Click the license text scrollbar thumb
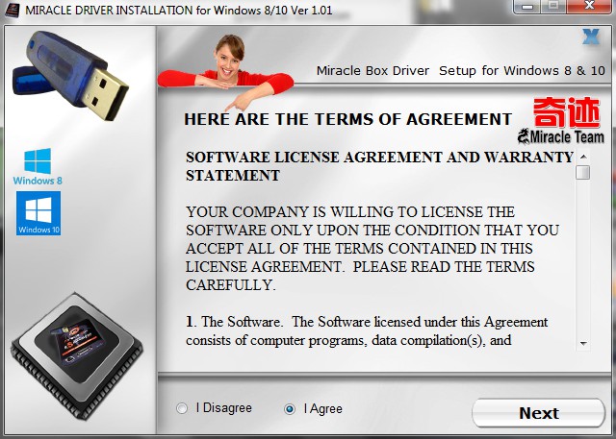This screenshot has width=616, height=439. (x=583, y=172)
